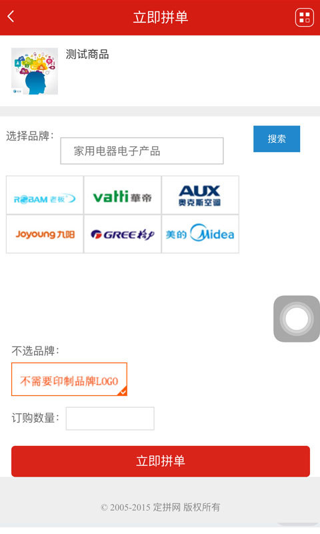Focus the 订购数量 quantity input field
The width and height of the screenshot is (320, 534).
point(110,419)
